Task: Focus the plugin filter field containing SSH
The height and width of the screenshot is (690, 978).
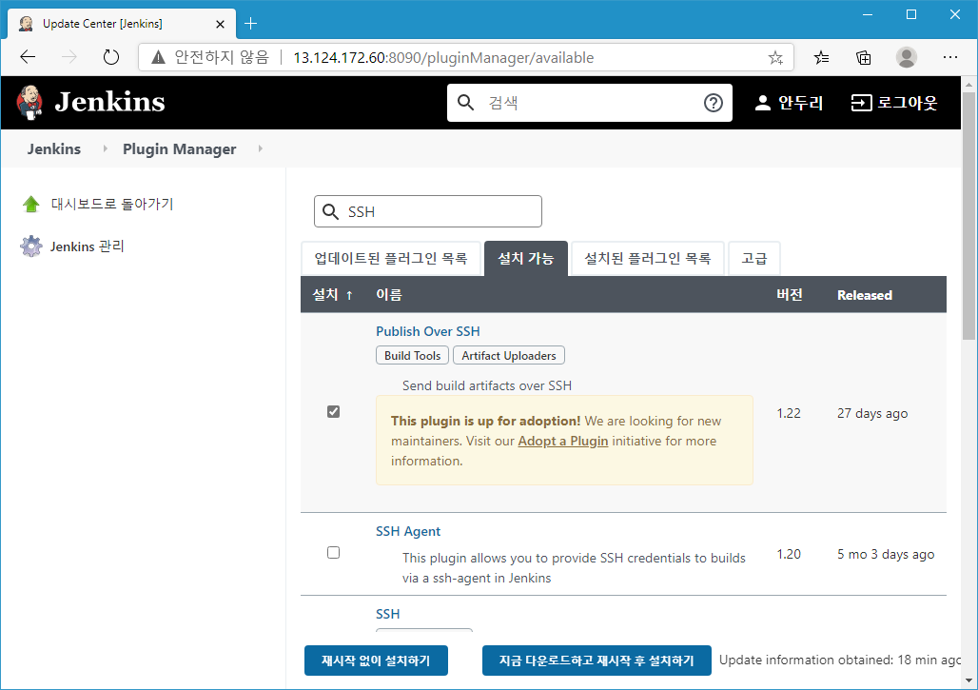Action: coord(428,211)
